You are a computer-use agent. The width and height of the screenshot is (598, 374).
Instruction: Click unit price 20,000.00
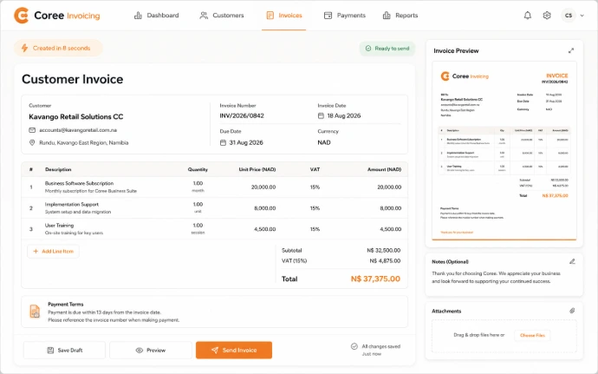pos(263,187)
